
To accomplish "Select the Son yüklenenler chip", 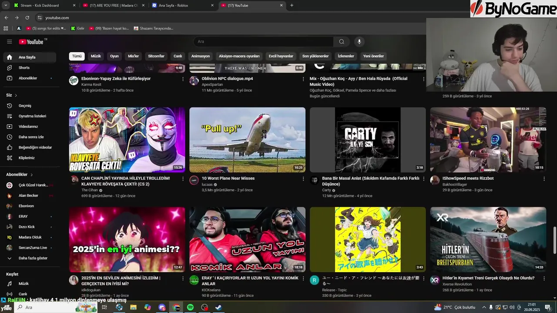I will [315, 56].
